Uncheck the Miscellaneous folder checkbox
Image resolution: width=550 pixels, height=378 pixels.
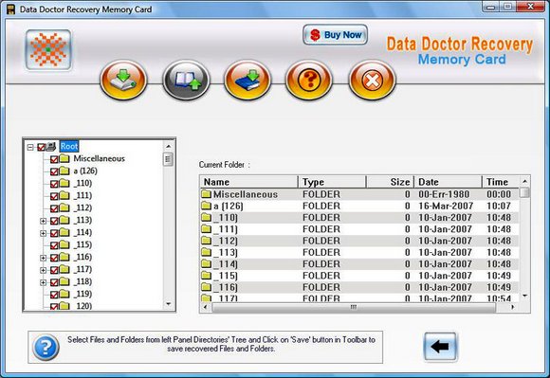point(54,159)
